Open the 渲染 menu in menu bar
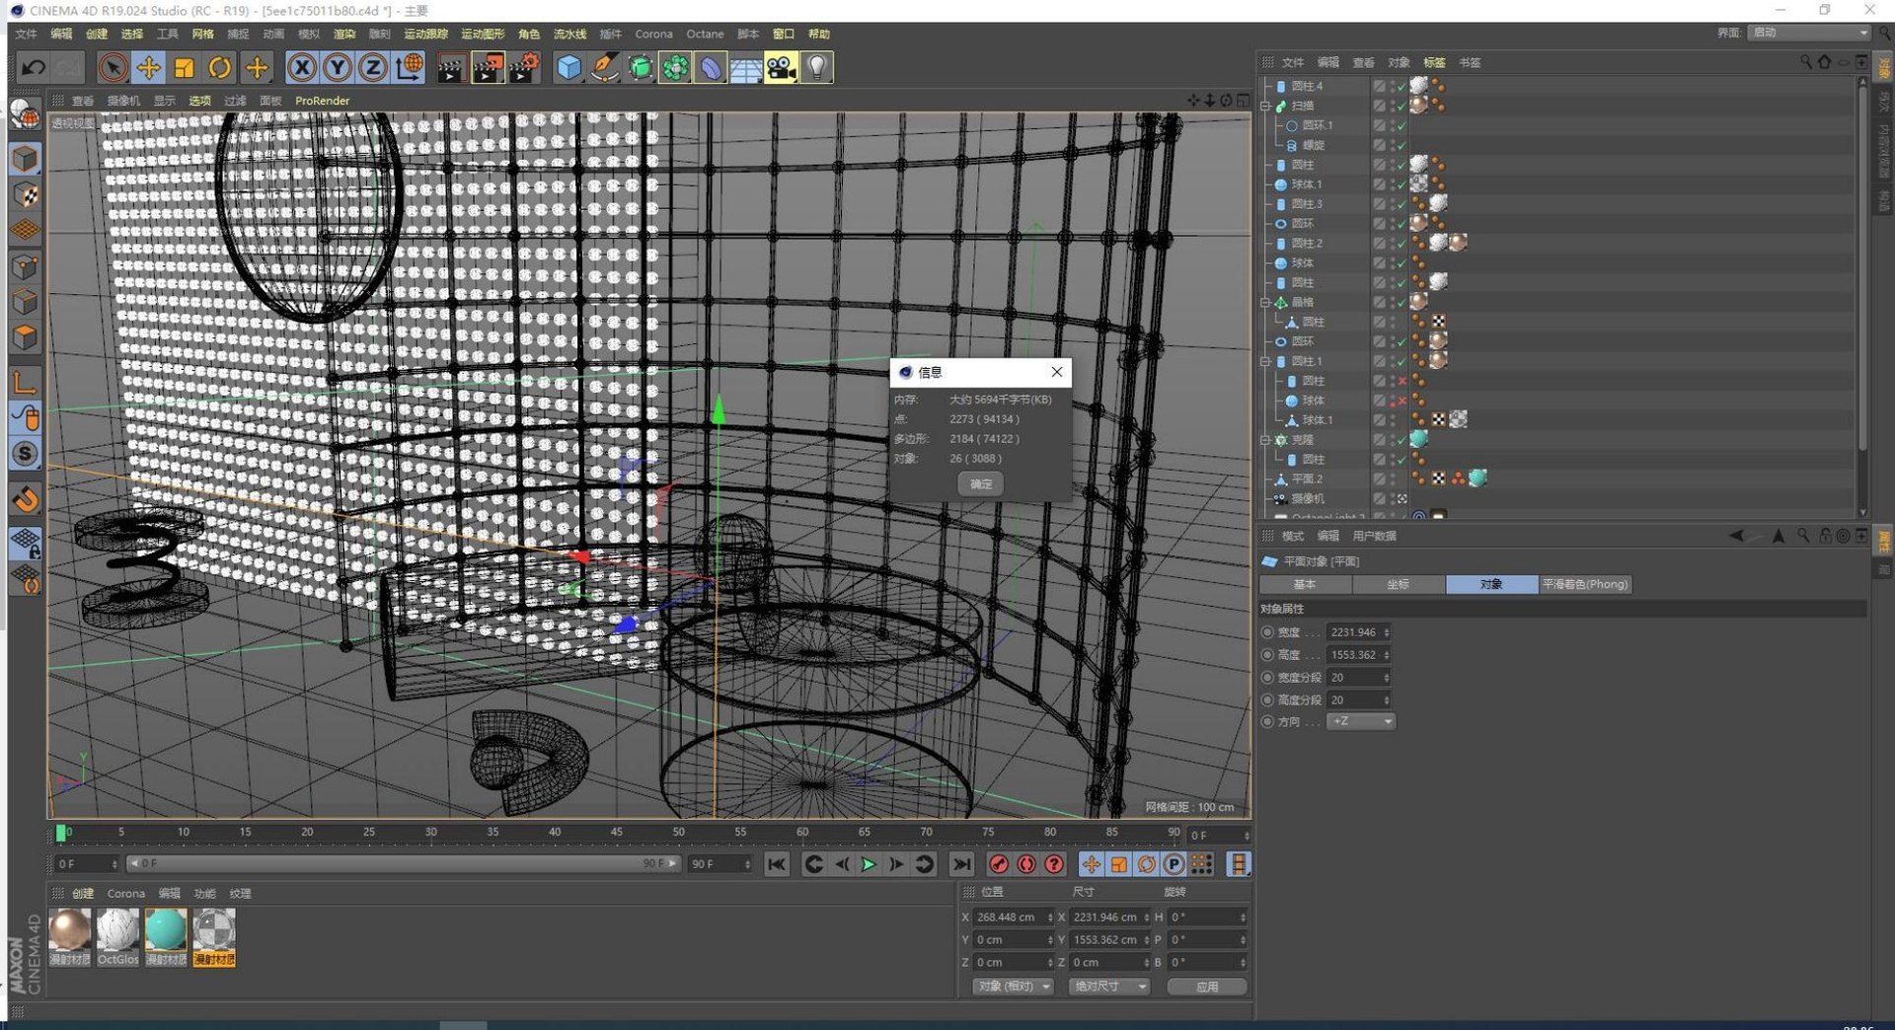The height and width of the screenshot is (1030, 1895). (x=343, y=34)
